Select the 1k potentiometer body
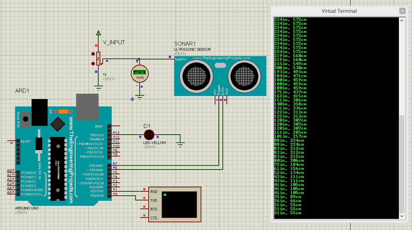 point(98,58)
